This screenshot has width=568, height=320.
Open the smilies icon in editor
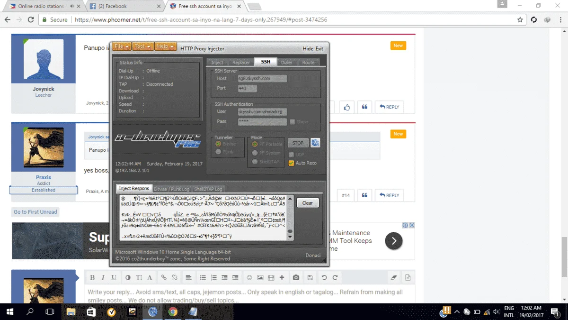(x=249, y=277)
